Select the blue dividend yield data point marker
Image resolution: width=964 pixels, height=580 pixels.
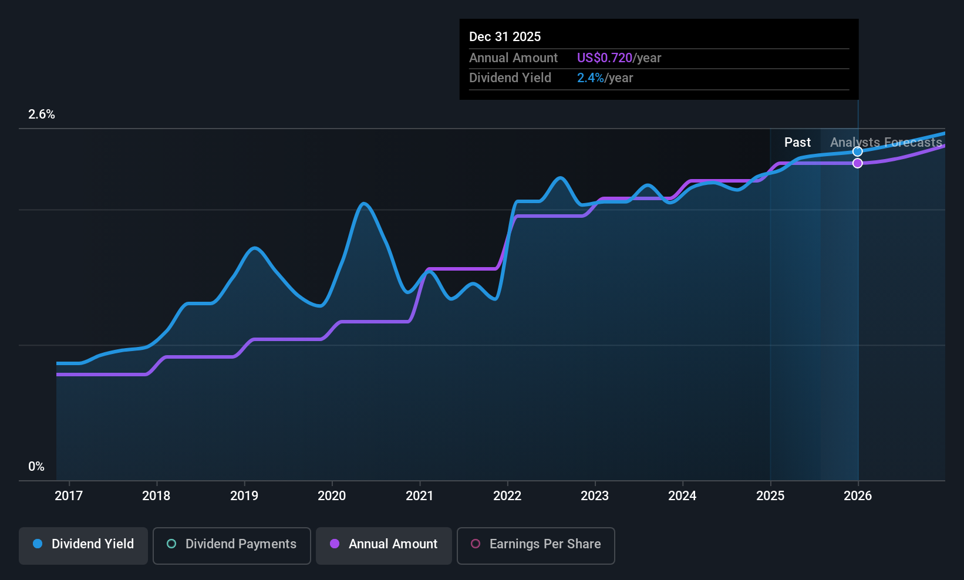(x=858, y=151)
